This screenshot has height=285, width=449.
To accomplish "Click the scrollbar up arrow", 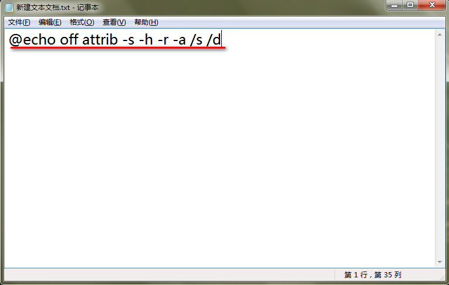I will point(440,35).
